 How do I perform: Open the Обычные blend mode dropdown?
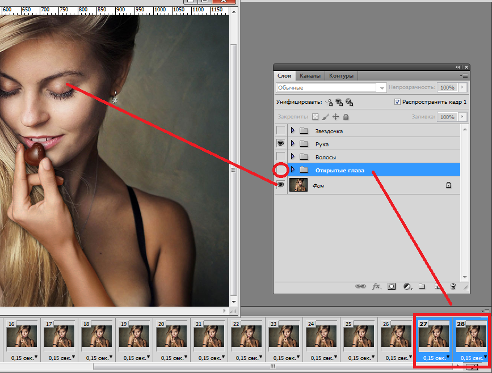382,88
